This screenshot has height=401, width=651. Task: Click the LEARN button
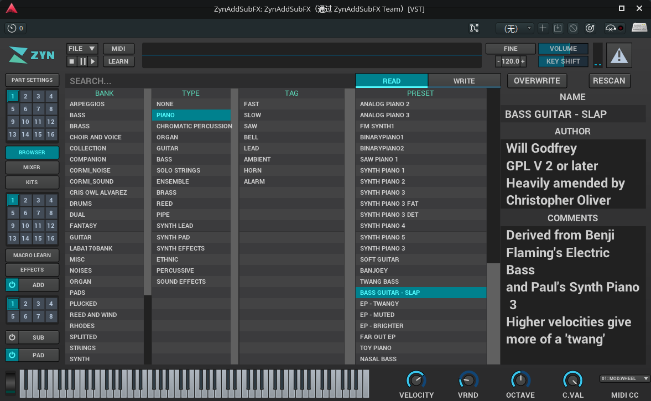(x=118, y=61)
